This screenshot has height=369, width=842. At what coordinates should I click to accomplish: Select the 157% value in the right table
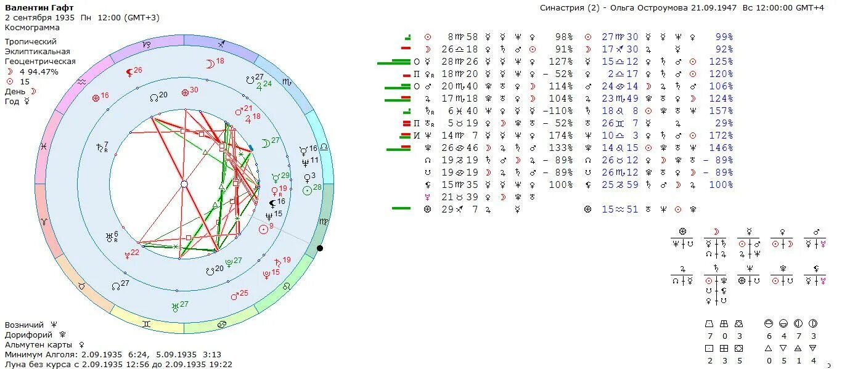(721, 111)
